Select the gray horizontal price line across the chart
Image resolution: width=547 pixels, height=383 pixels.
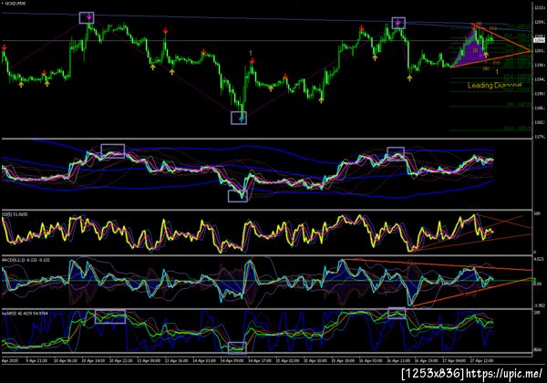(267, 41)
